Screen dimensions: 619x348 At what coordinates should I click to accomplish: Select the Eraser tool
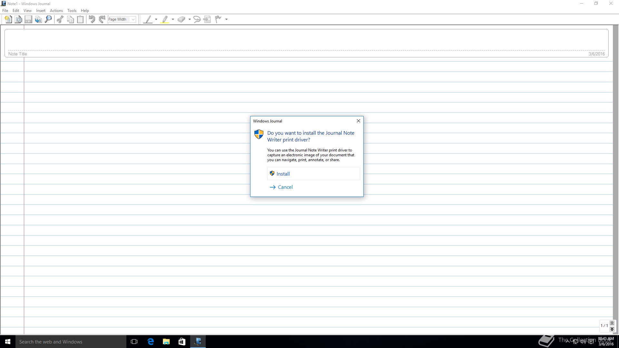pos(182,19)
